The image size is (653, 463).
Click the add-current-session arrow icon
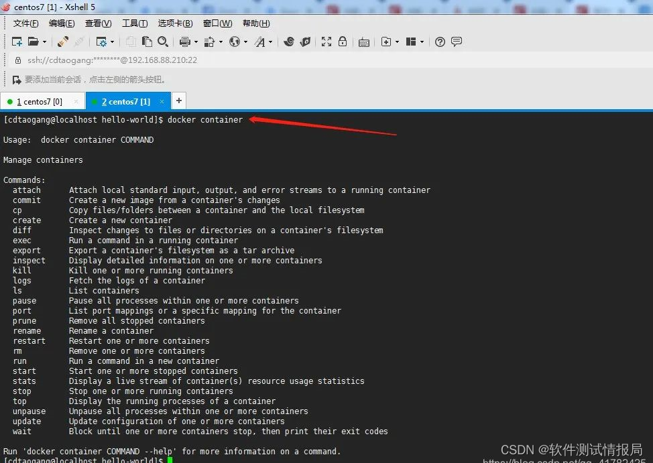(x=17, y=80)
